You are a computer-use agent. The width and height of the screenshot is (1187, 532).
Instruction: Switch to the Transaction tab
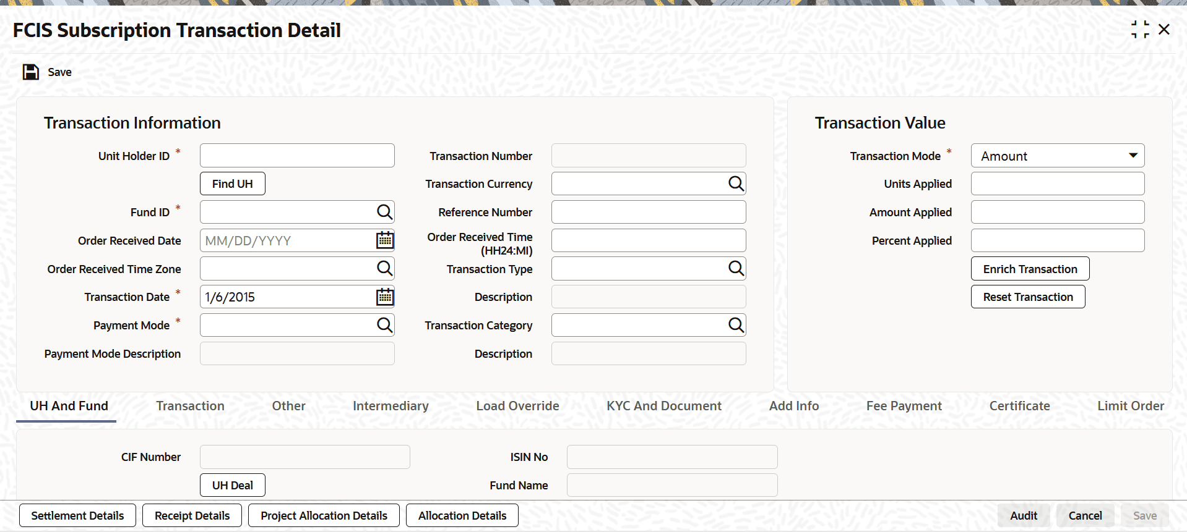[190, 406]
